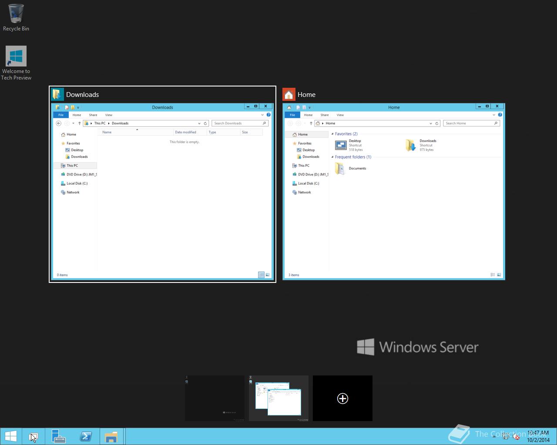
Task: Click the orange Home icon beside the preview title
Action: pyautogui.click(x=289, y=94)
